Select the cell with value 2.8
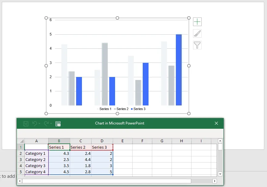 [x=80, y=172]
